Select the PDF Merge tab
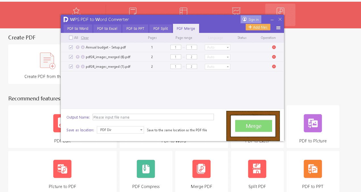 (x=186, y=29)
